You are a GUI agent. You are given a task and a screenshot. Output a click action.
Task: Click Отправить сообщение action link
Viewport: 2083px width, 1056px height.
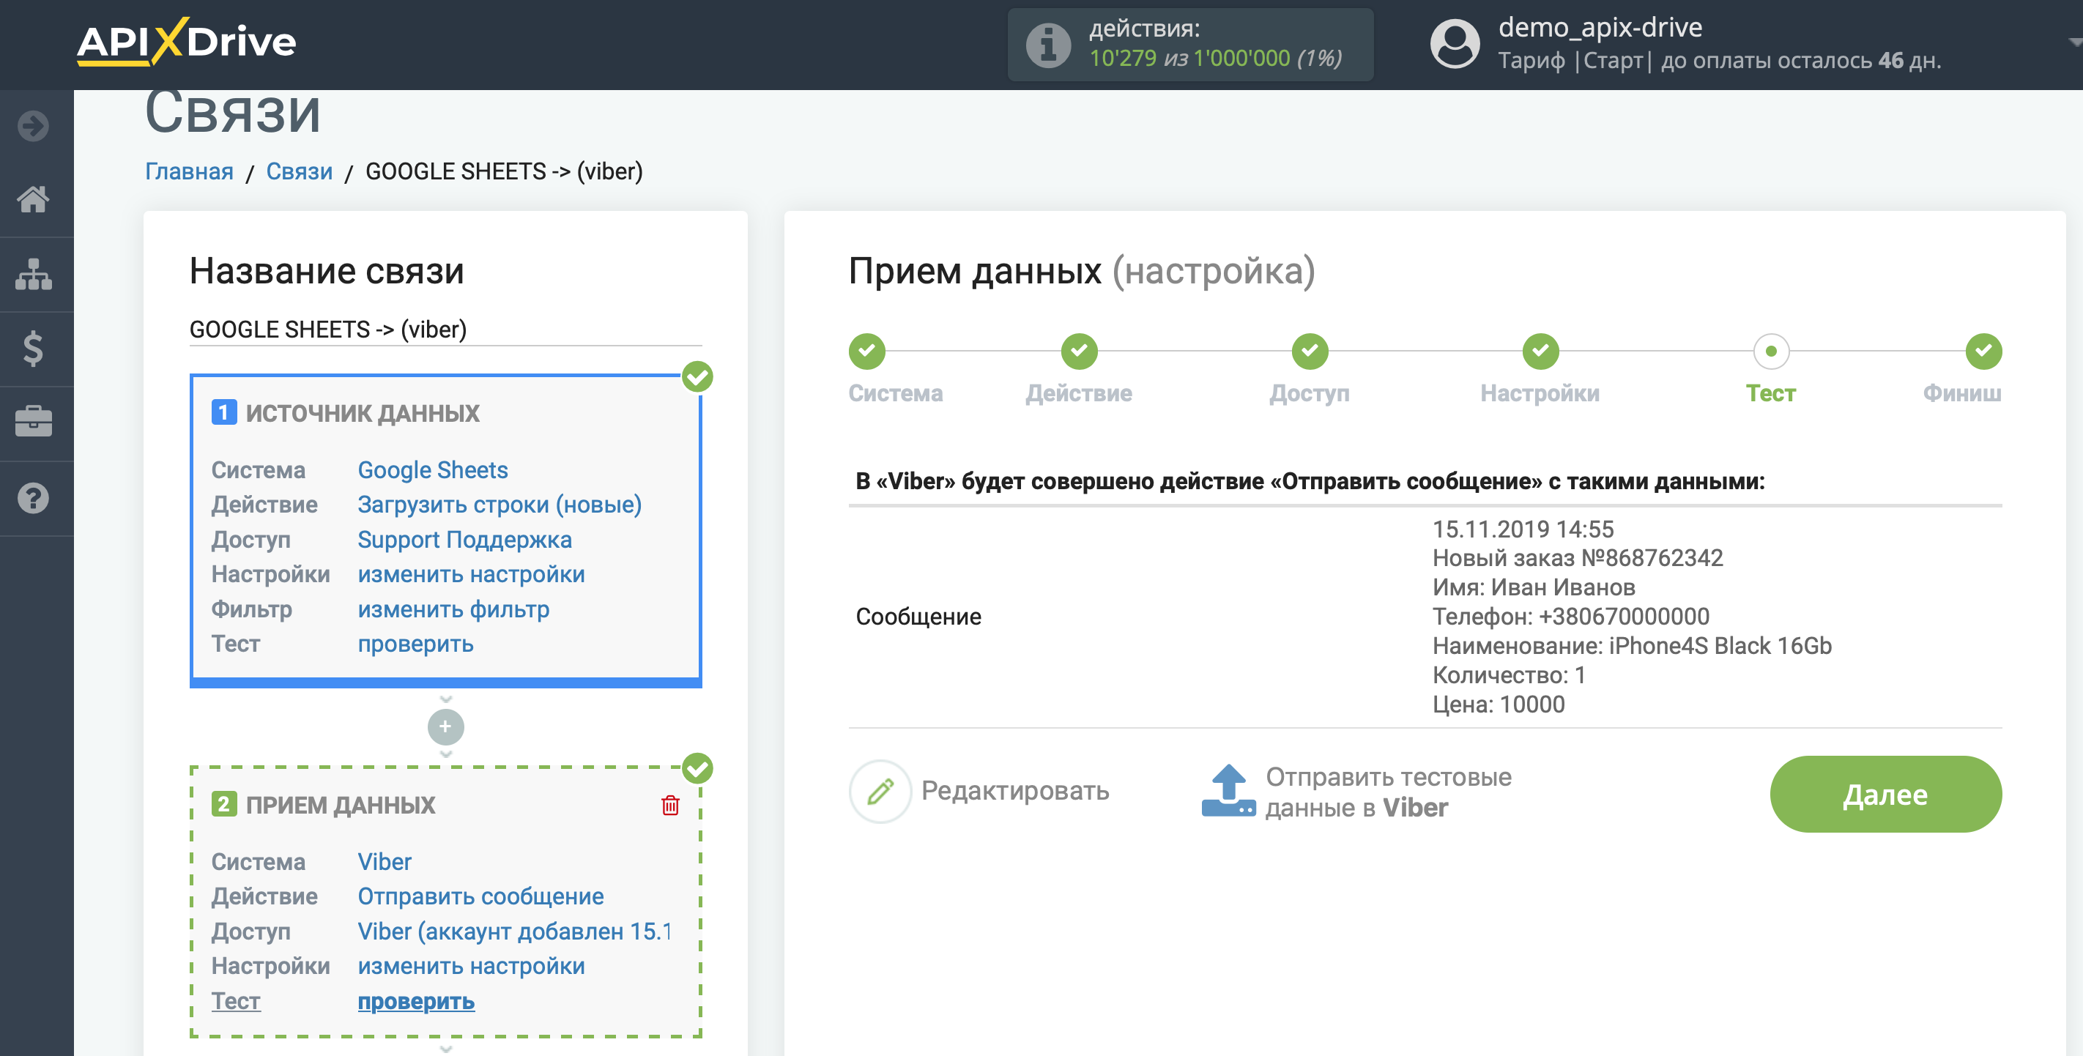click(x=481, y=896)
